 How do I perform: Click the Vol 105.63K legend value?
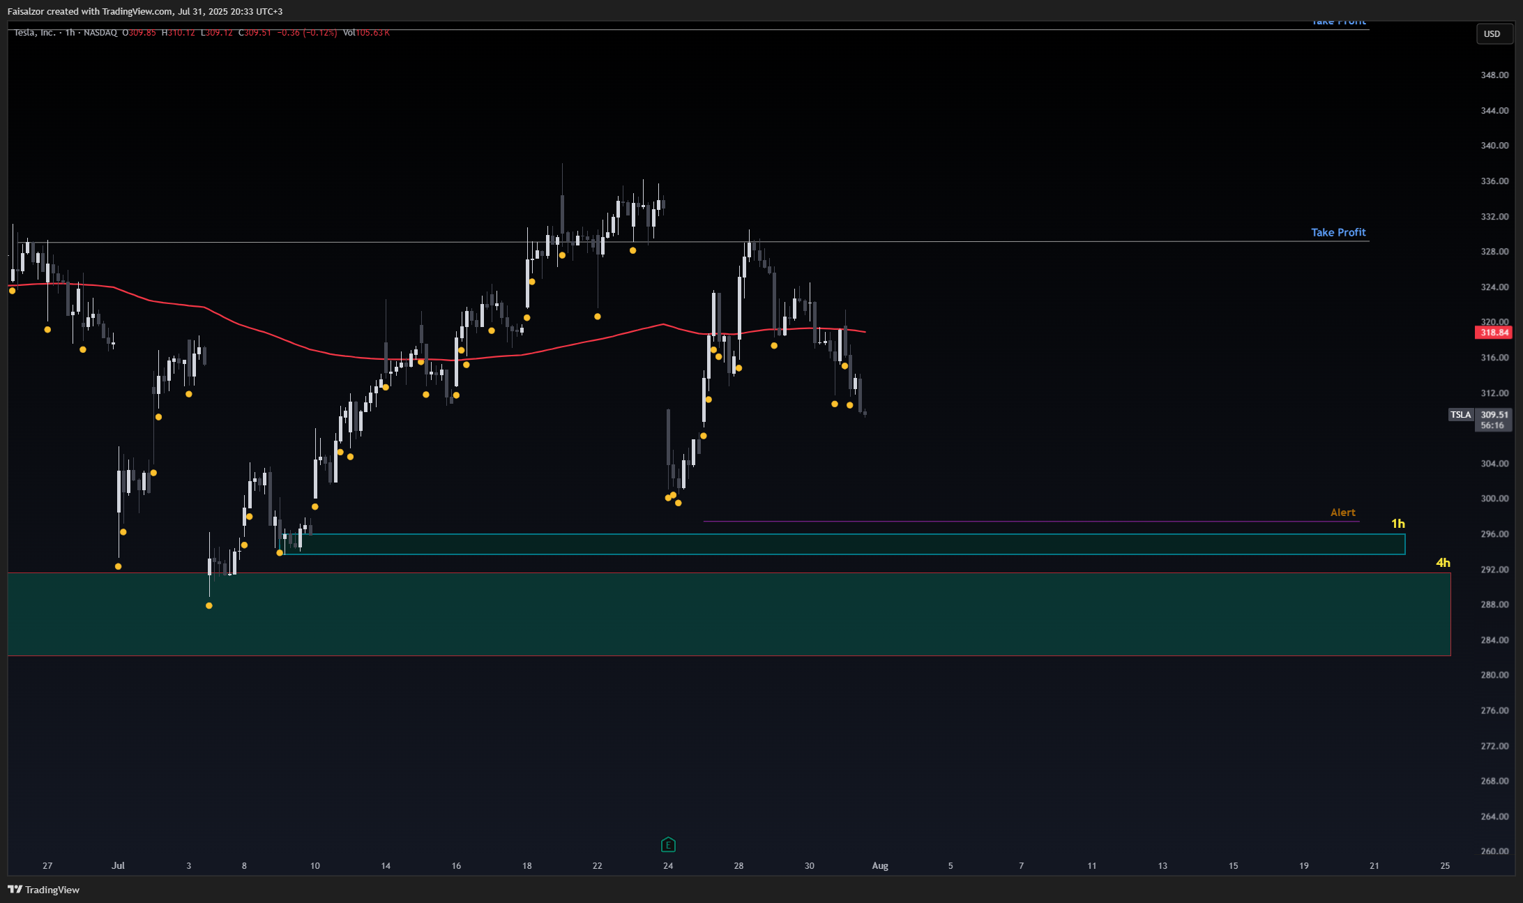click(366, 33)
